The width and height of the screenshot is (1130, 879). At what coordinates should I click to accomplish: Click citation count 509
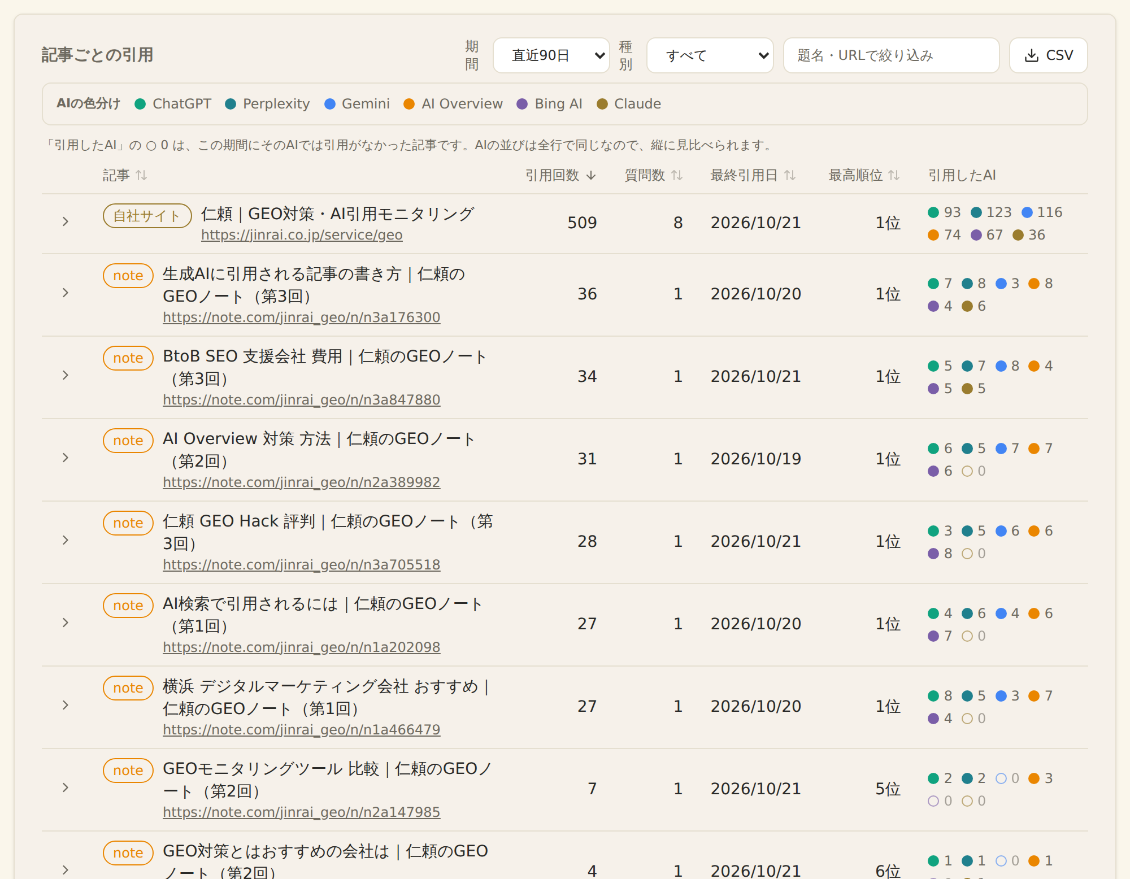(582, 223)
